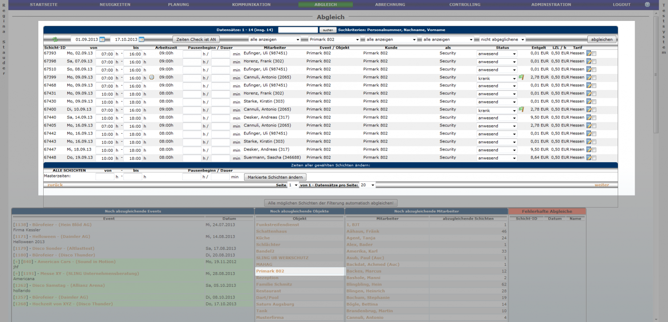Click the green refresh arrows icon
668x322 pixels.
coord(55,40)
